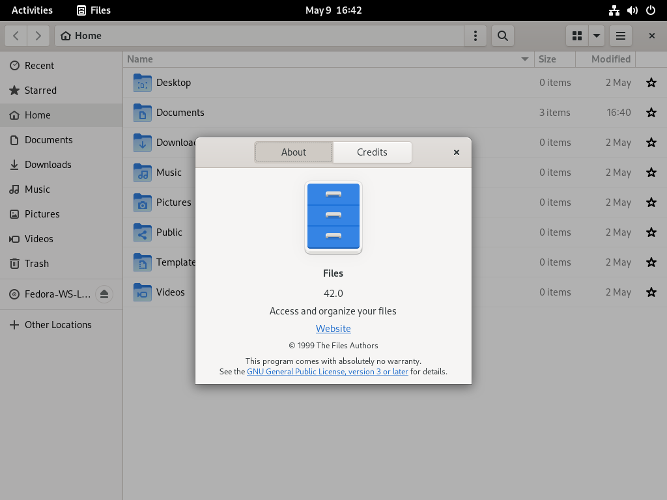The image size is (667, 500).
Task: Open Downloads in the sidebar
Action: click(61, 165)
